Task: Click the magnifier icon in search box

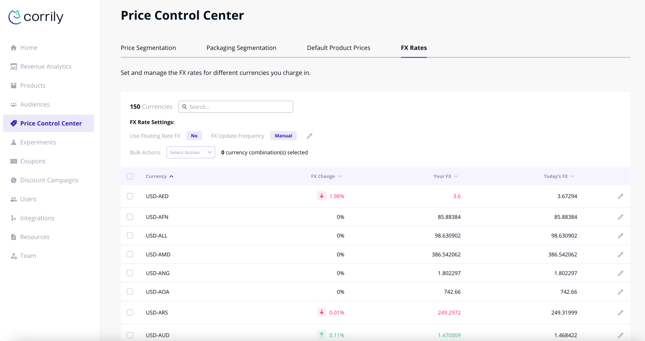Action: coord(184,107)
